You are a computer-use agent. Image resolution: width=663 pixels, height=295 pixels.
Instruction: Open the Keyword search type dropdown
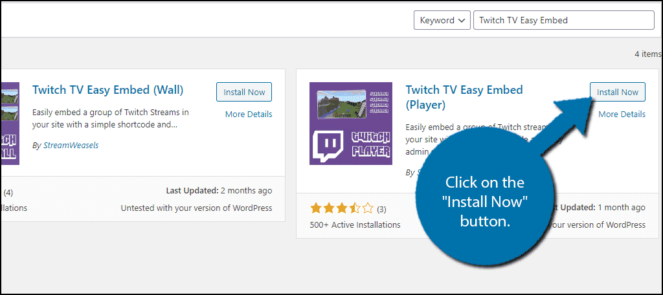pos(442,20)
